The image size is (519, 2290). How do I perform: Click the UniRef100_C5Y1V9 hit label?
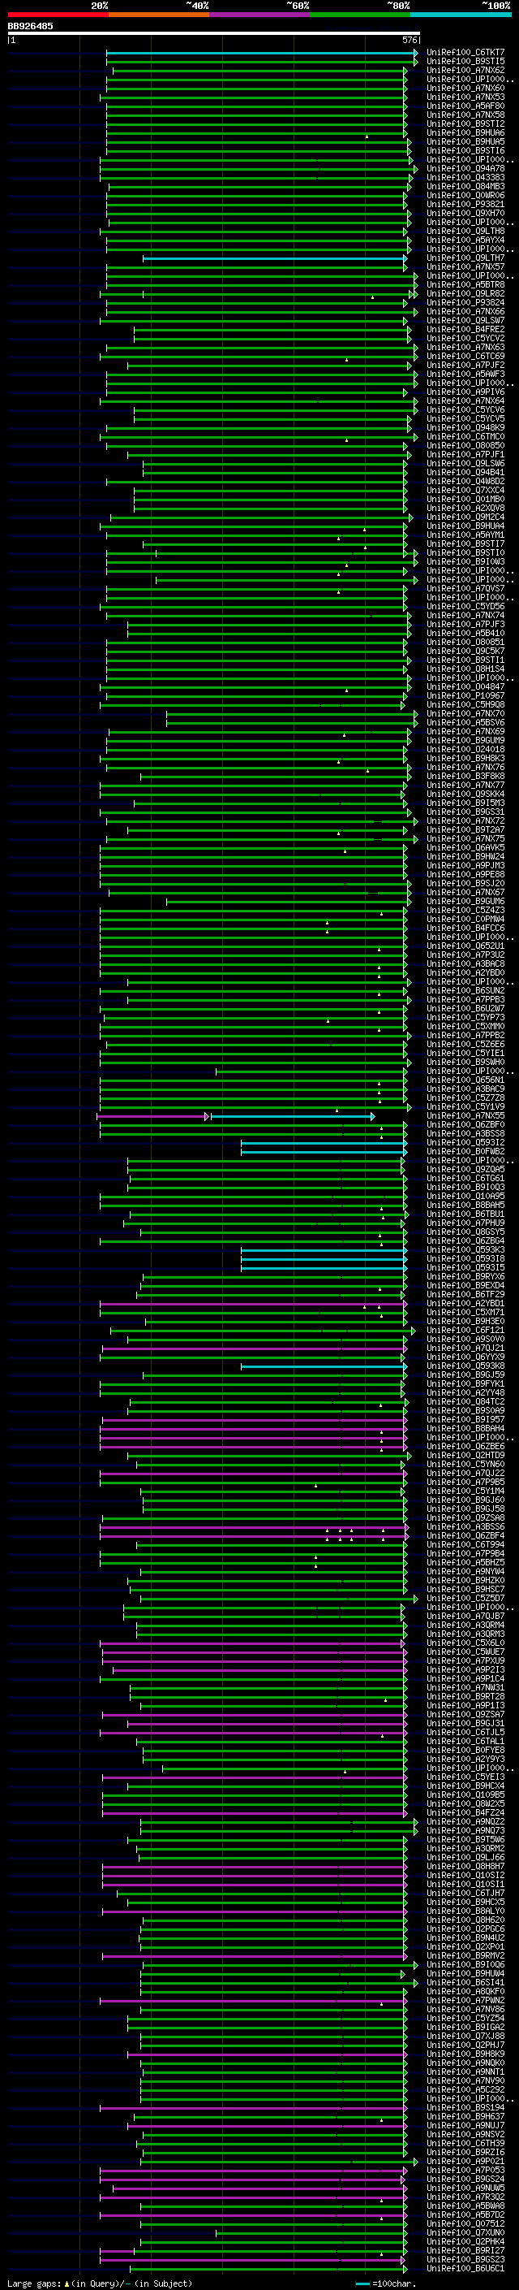point(465,1106)
